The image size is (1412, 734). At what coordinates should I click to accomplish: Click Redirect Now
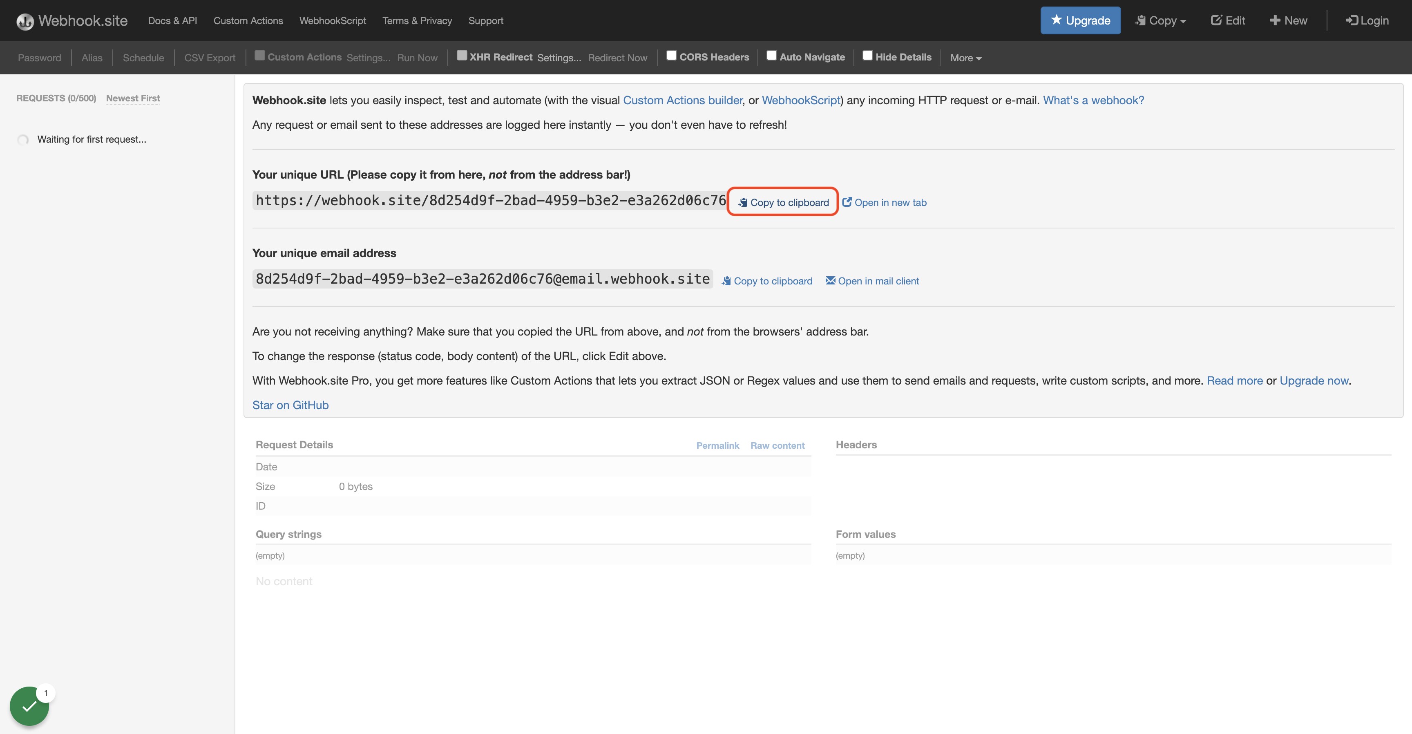pos(618,58)
